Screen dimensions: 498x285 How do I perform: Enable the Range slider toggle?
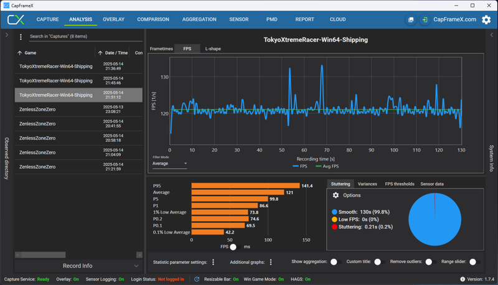pos(475,262)
